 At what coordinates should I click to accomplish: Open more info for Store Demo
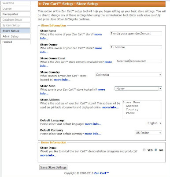(x=48, y=155)
